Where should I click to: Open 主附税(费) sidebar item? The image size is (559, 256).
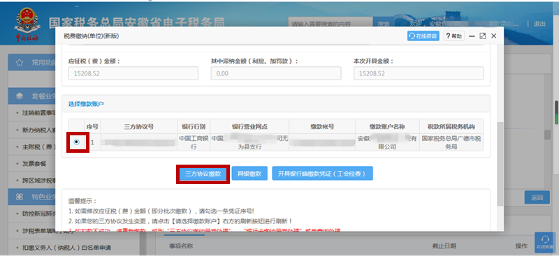pyautogui.click(x=38, y=146)
